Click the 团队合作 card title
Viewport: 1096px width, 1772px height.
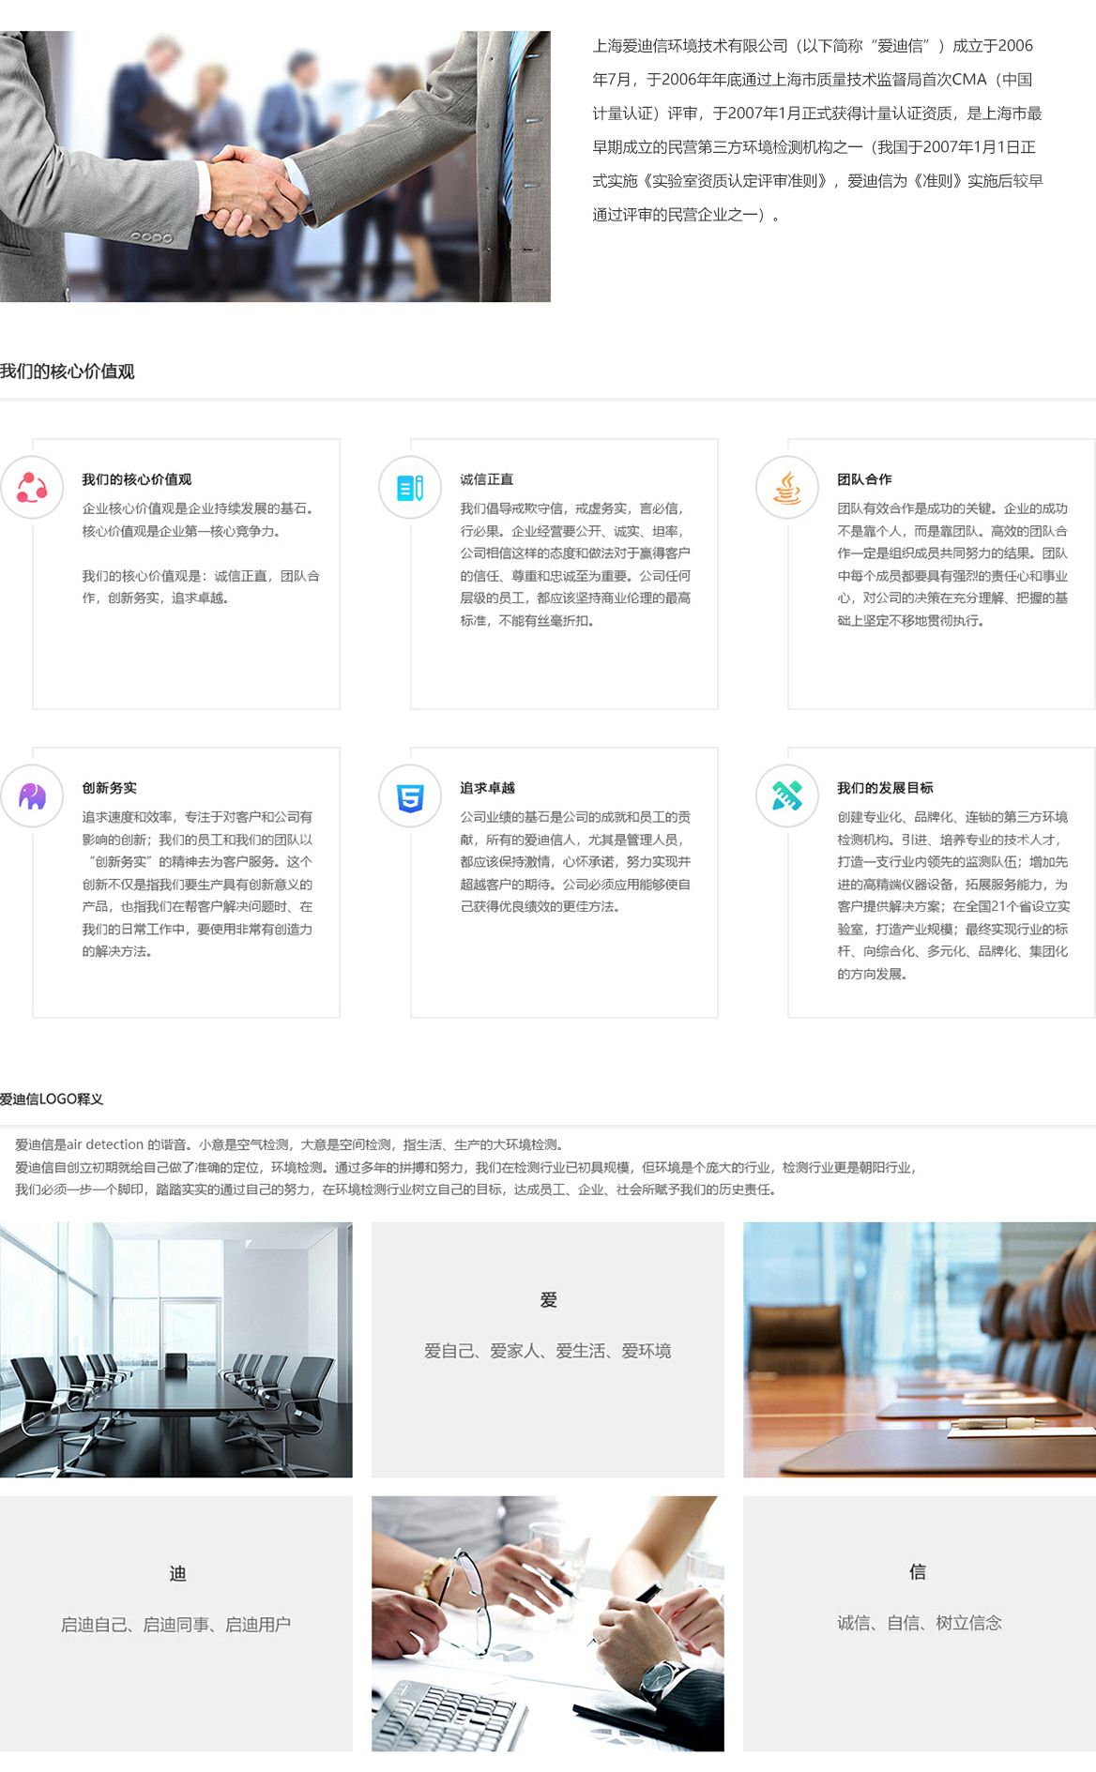pyautogui.click(x=864, y=479)
